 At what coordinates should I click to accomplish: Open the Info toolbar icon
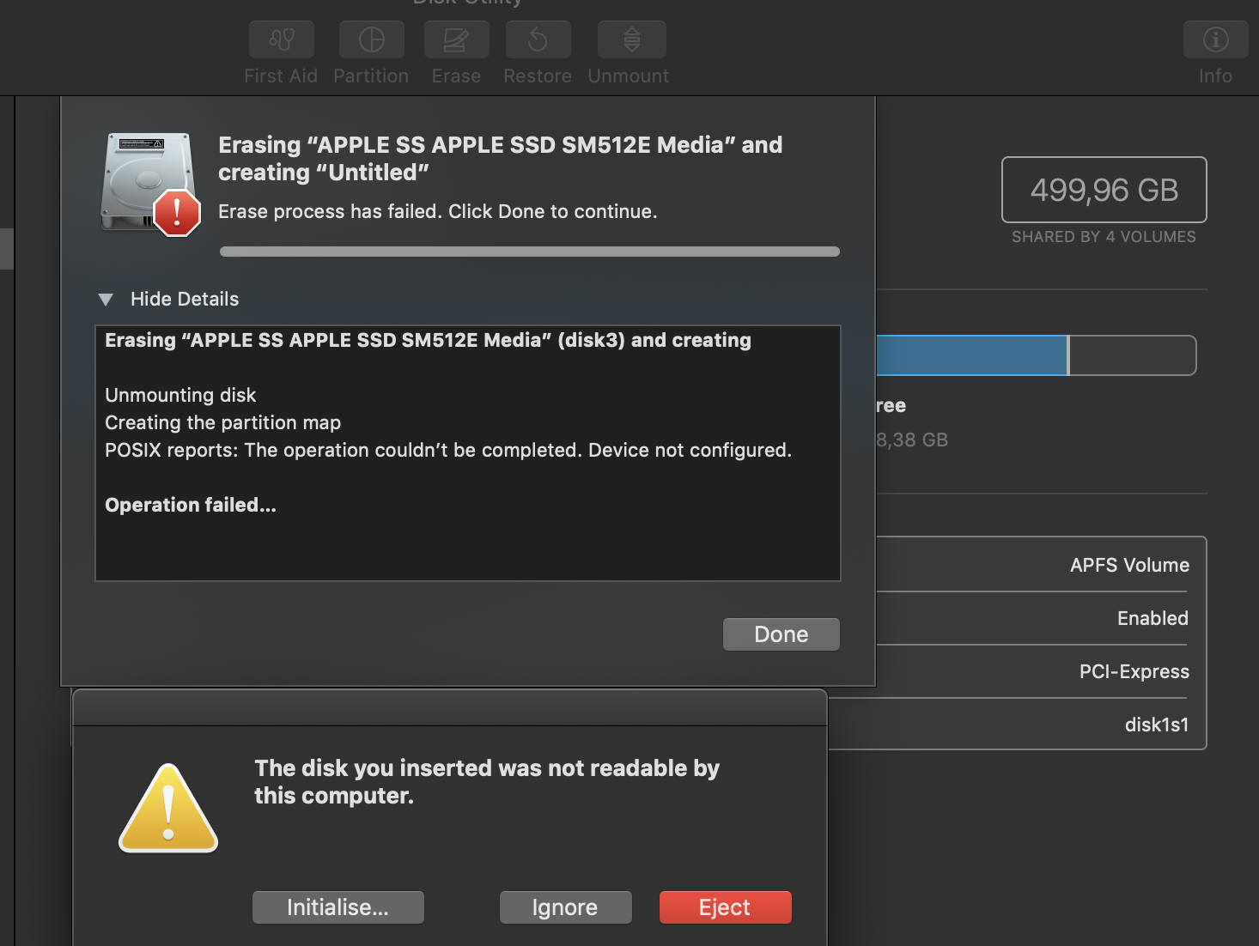point(1216,39)
